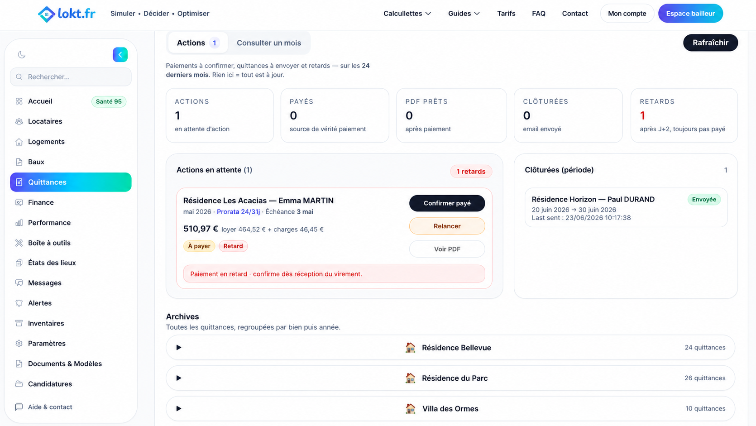Click the Accueil sidebar icon

19,101
